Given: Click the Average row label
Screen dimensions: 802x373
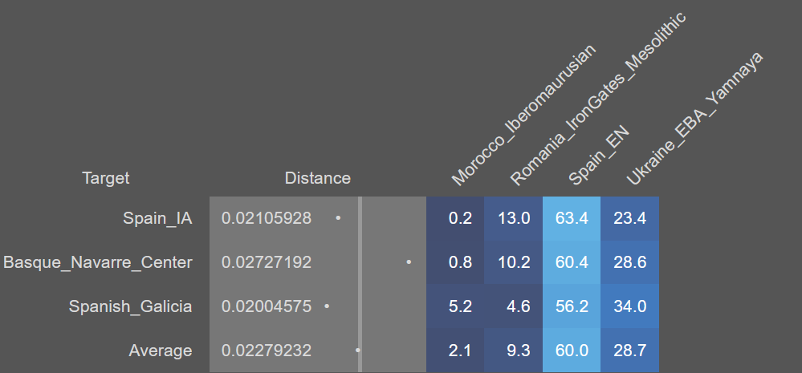Looking at the screenshot, I should point(161,351).
